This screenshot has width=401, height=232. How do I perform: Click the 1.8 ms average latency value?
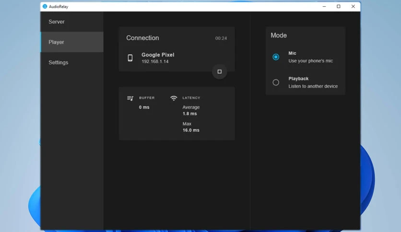click(x=189, y=114)
